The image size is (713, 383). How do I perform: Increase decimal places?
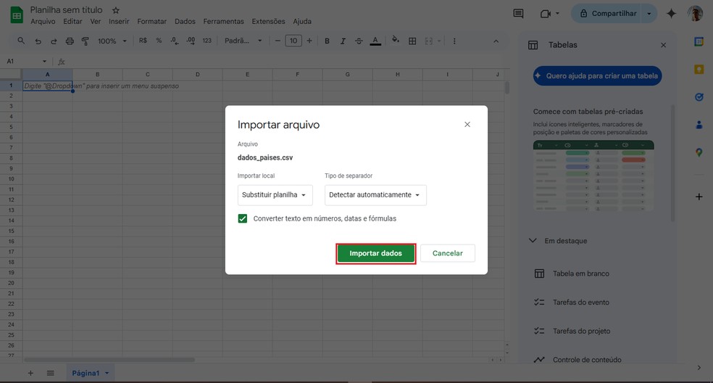point(191,41)
